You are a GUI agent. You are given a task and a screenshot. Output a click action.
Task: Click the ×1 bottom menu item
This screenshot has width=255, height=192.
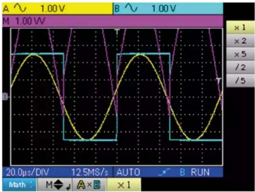(x=124, y=185)
